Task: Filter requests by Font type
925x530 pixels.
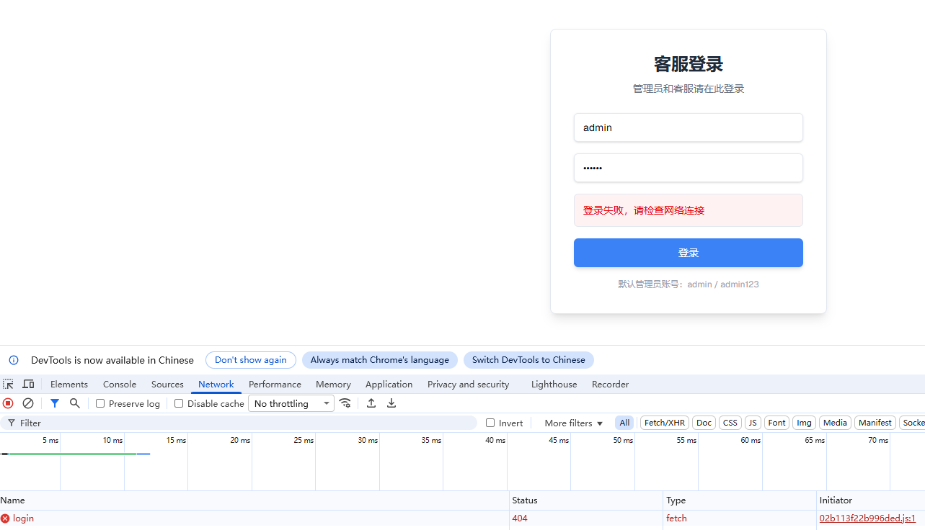Action: click(776, 423)
